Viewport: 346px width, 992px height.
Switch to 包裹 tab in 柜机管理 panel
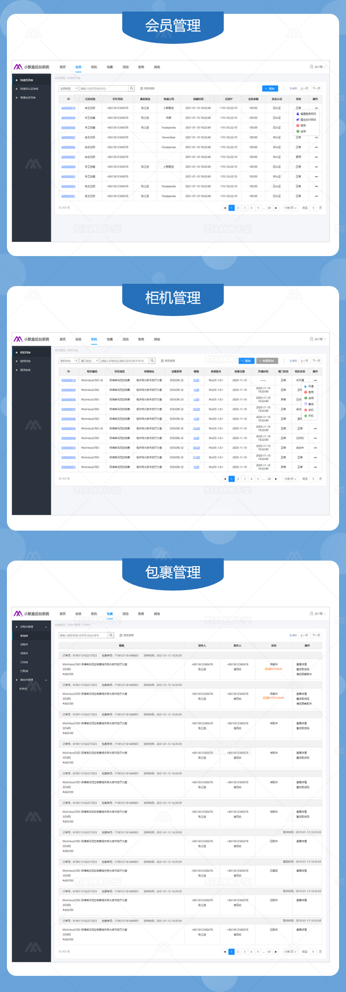110,339
